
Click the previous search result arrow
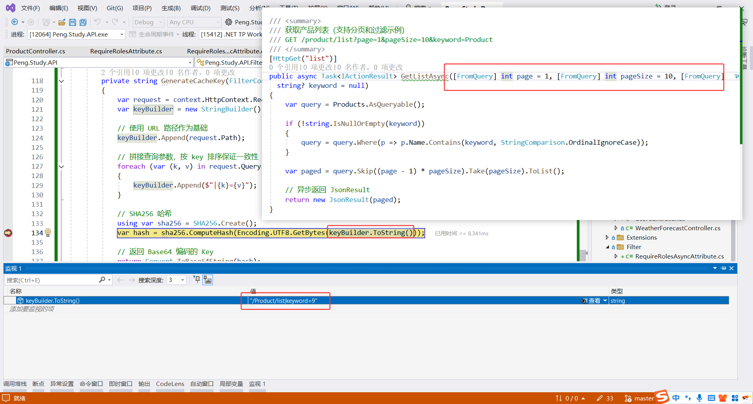pos(121,280)
